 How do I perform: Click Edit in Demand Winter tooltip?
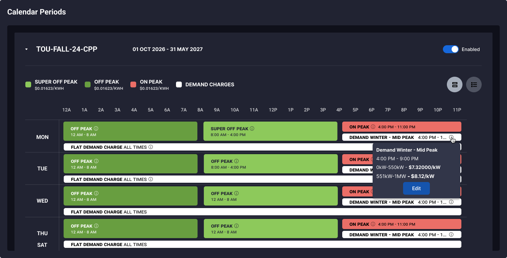coord(416,189)
